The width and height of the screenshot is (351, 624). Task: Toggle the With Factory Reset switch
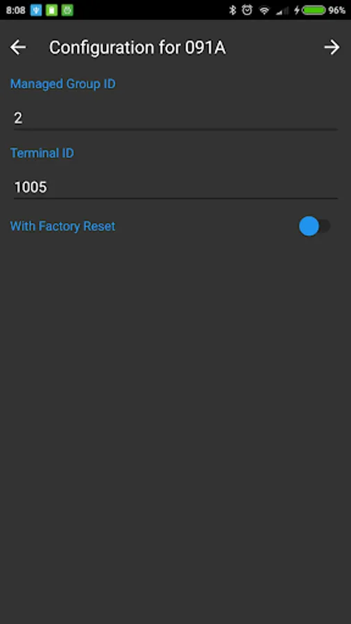click(x=314, y=226)
